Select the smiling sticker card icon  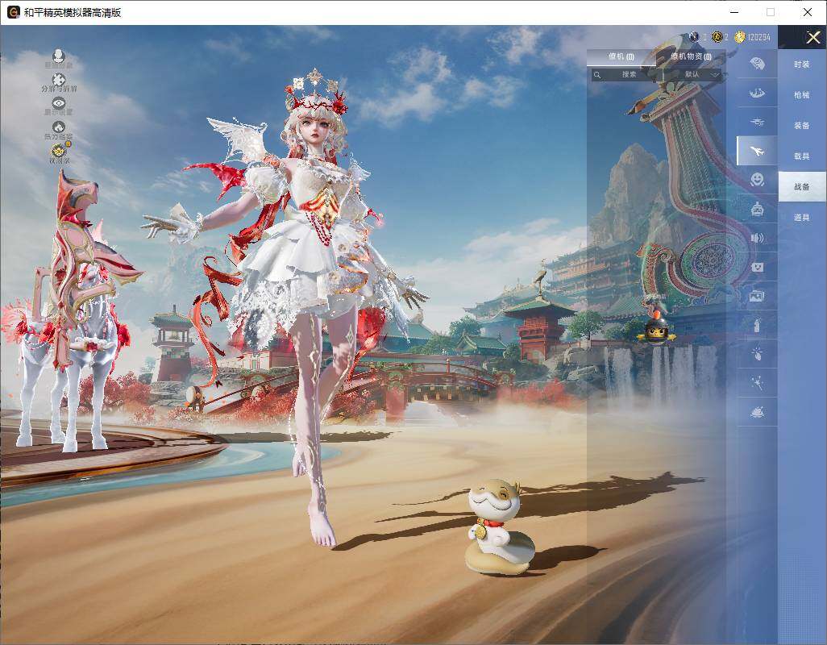(x=758, y=268)
